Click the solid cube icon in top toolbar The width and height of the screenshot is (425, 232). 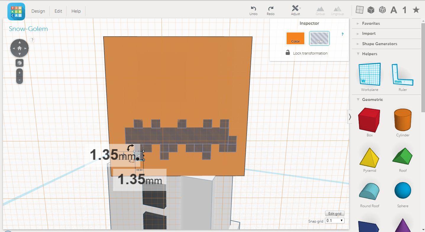pos(371,10)
